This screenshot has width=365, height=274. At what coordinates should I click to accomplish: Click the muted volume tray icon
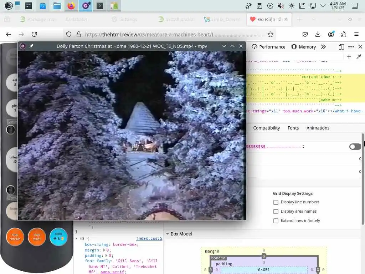click(281, 6)
